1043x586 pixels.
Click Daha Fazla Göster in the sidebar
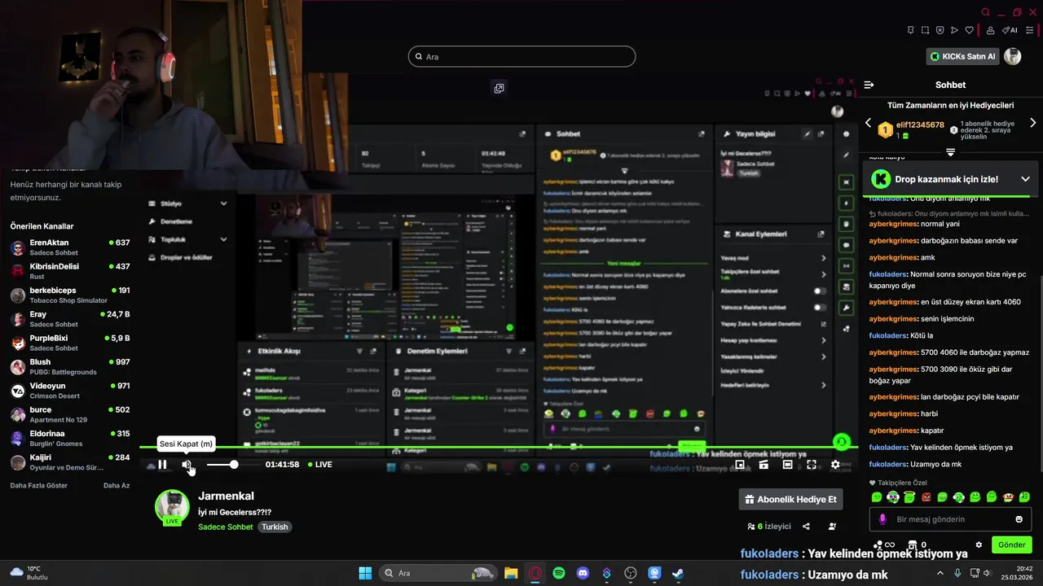[39, 485]
